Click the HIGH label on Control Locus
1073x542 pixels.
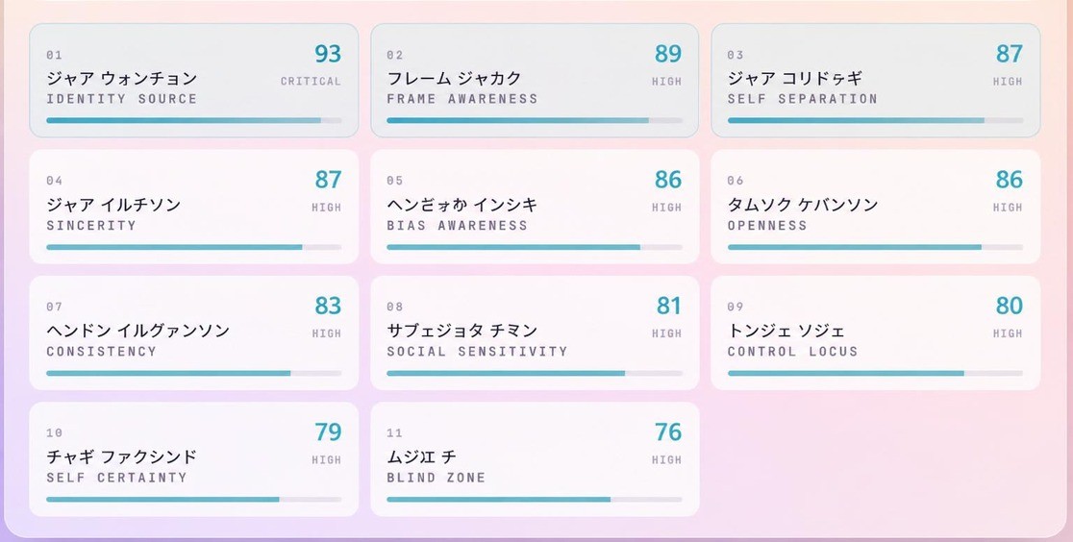coord(1008,333)
